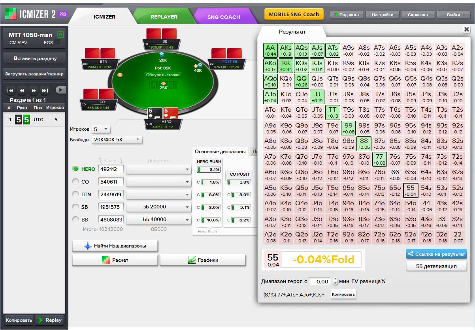Click the green play icon on Replay

point(40,320)
